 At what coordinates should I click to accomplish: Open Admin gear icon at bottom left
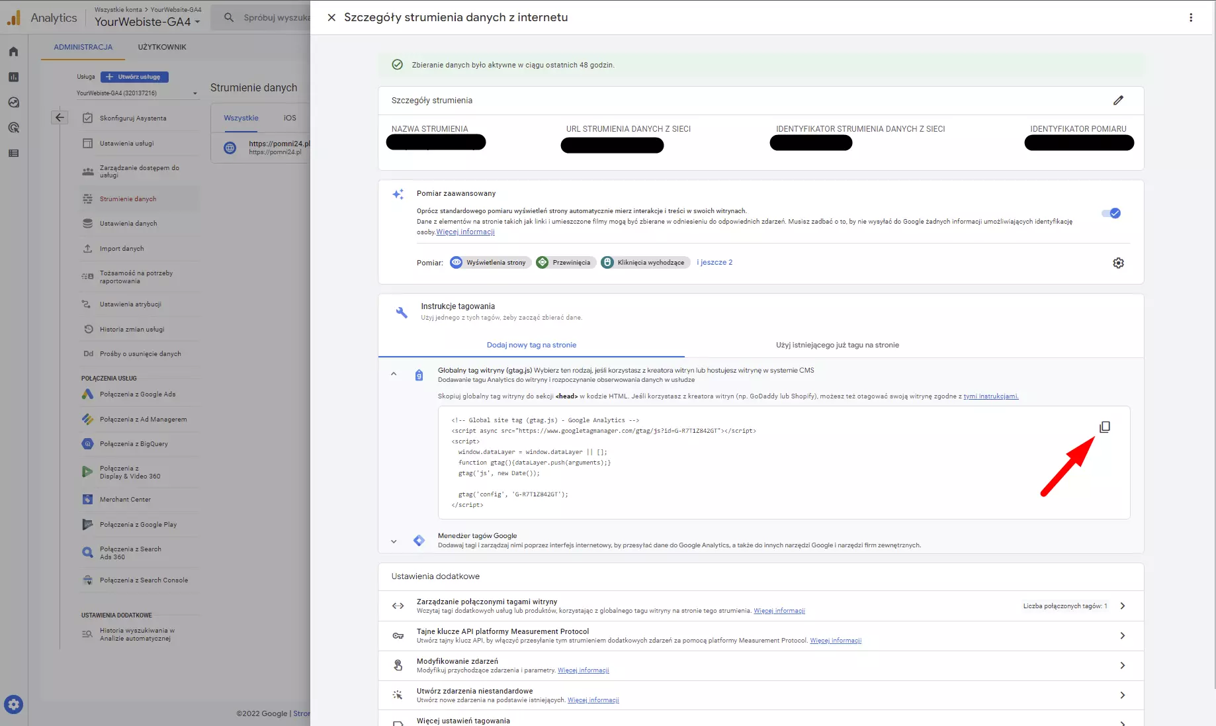[x=13, y=704]
